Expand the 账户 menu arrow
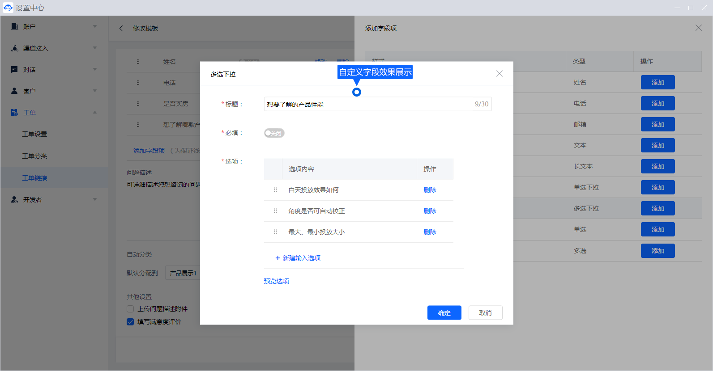 [x=95, y=27]
